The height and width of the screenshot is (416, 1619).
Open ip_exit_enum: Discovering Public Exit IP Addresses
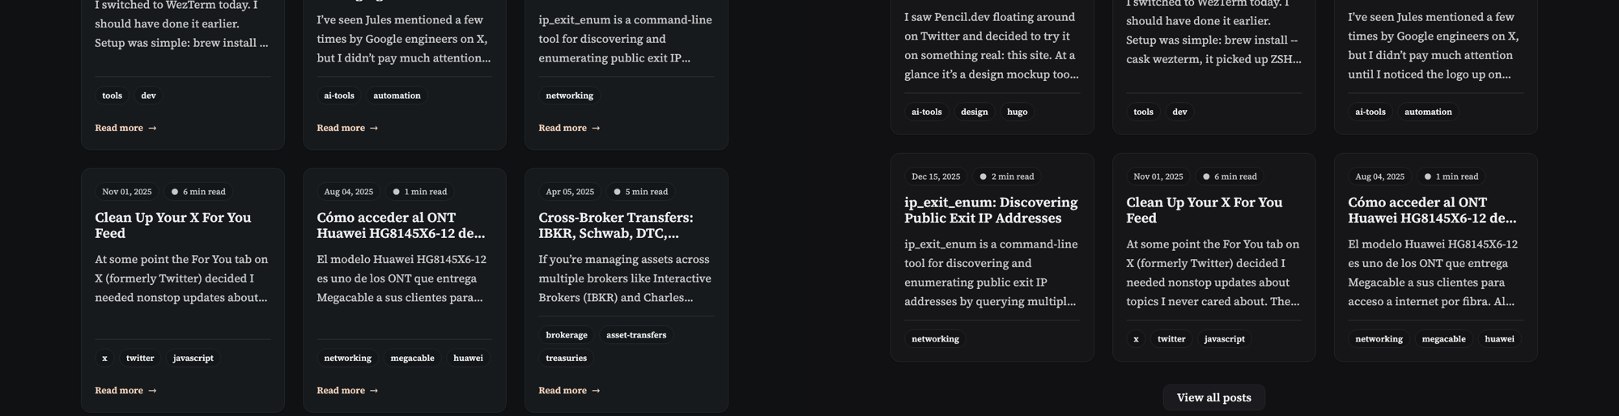pos(991,210)
